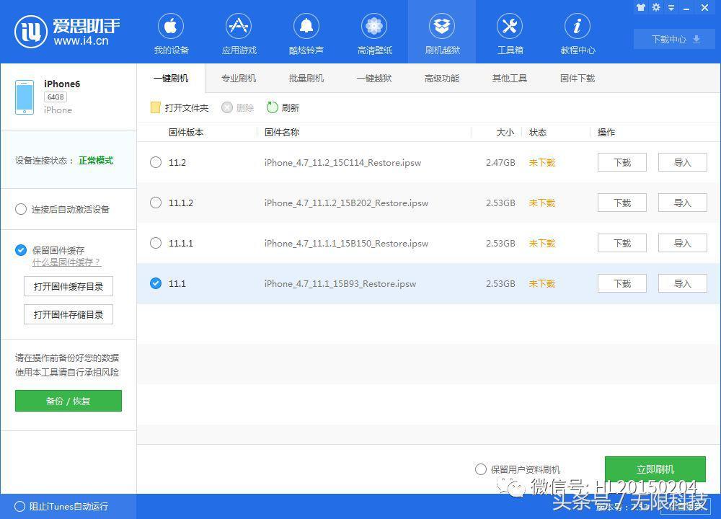The width and height of the screenshot is (721, 519).
Task: Open the 高清壁纸 wallpapers section
Action: coord(374,28)
